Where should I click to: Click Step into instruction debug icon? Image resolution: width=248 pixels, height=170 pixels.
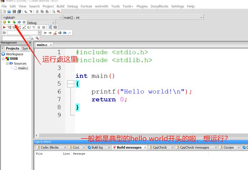(x=34, y=27)
